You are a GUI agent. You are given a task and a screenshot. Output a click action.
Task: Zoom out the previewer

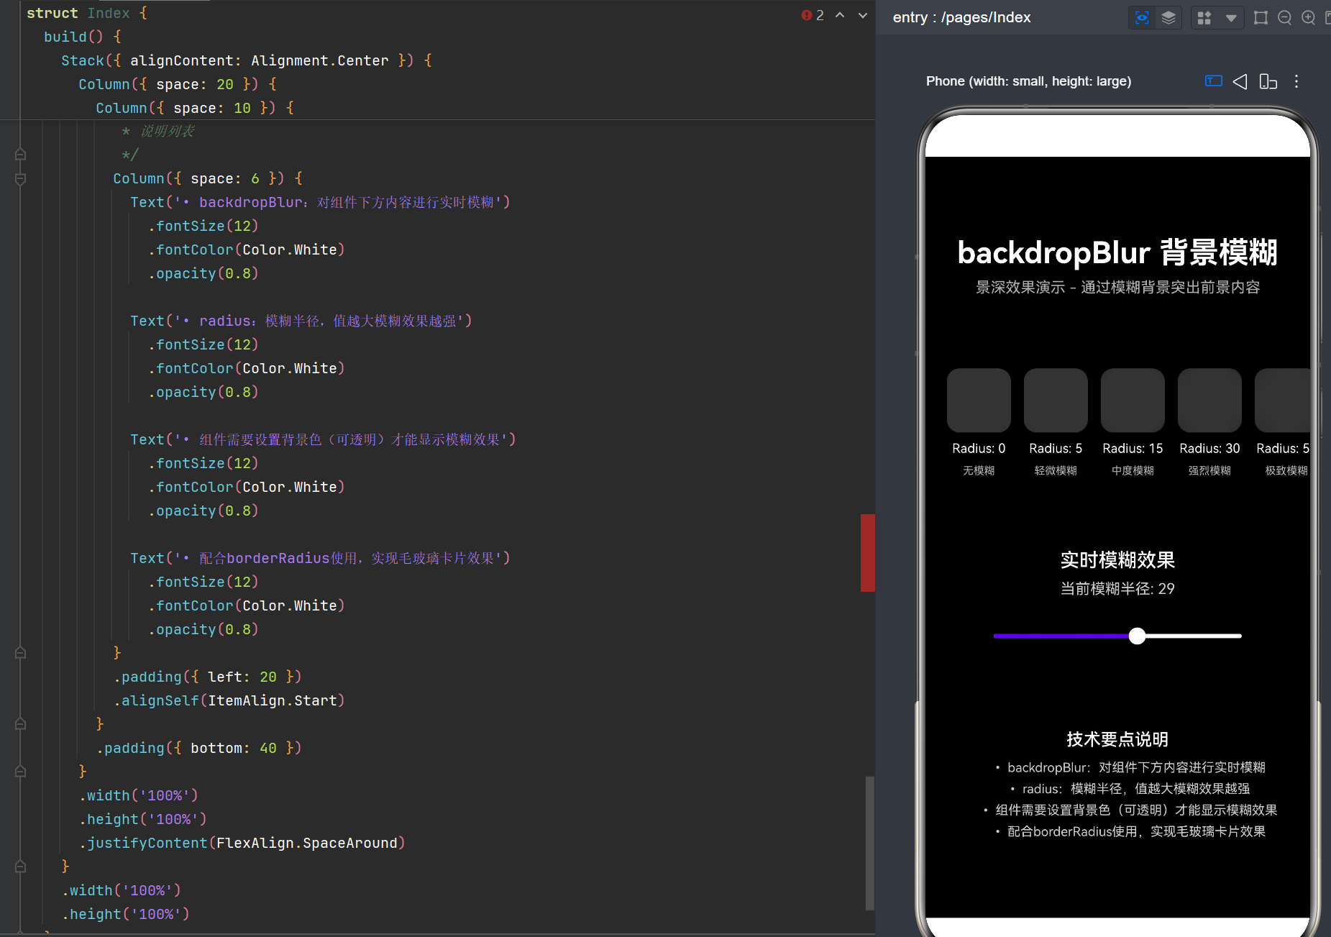pos(1285,18)
